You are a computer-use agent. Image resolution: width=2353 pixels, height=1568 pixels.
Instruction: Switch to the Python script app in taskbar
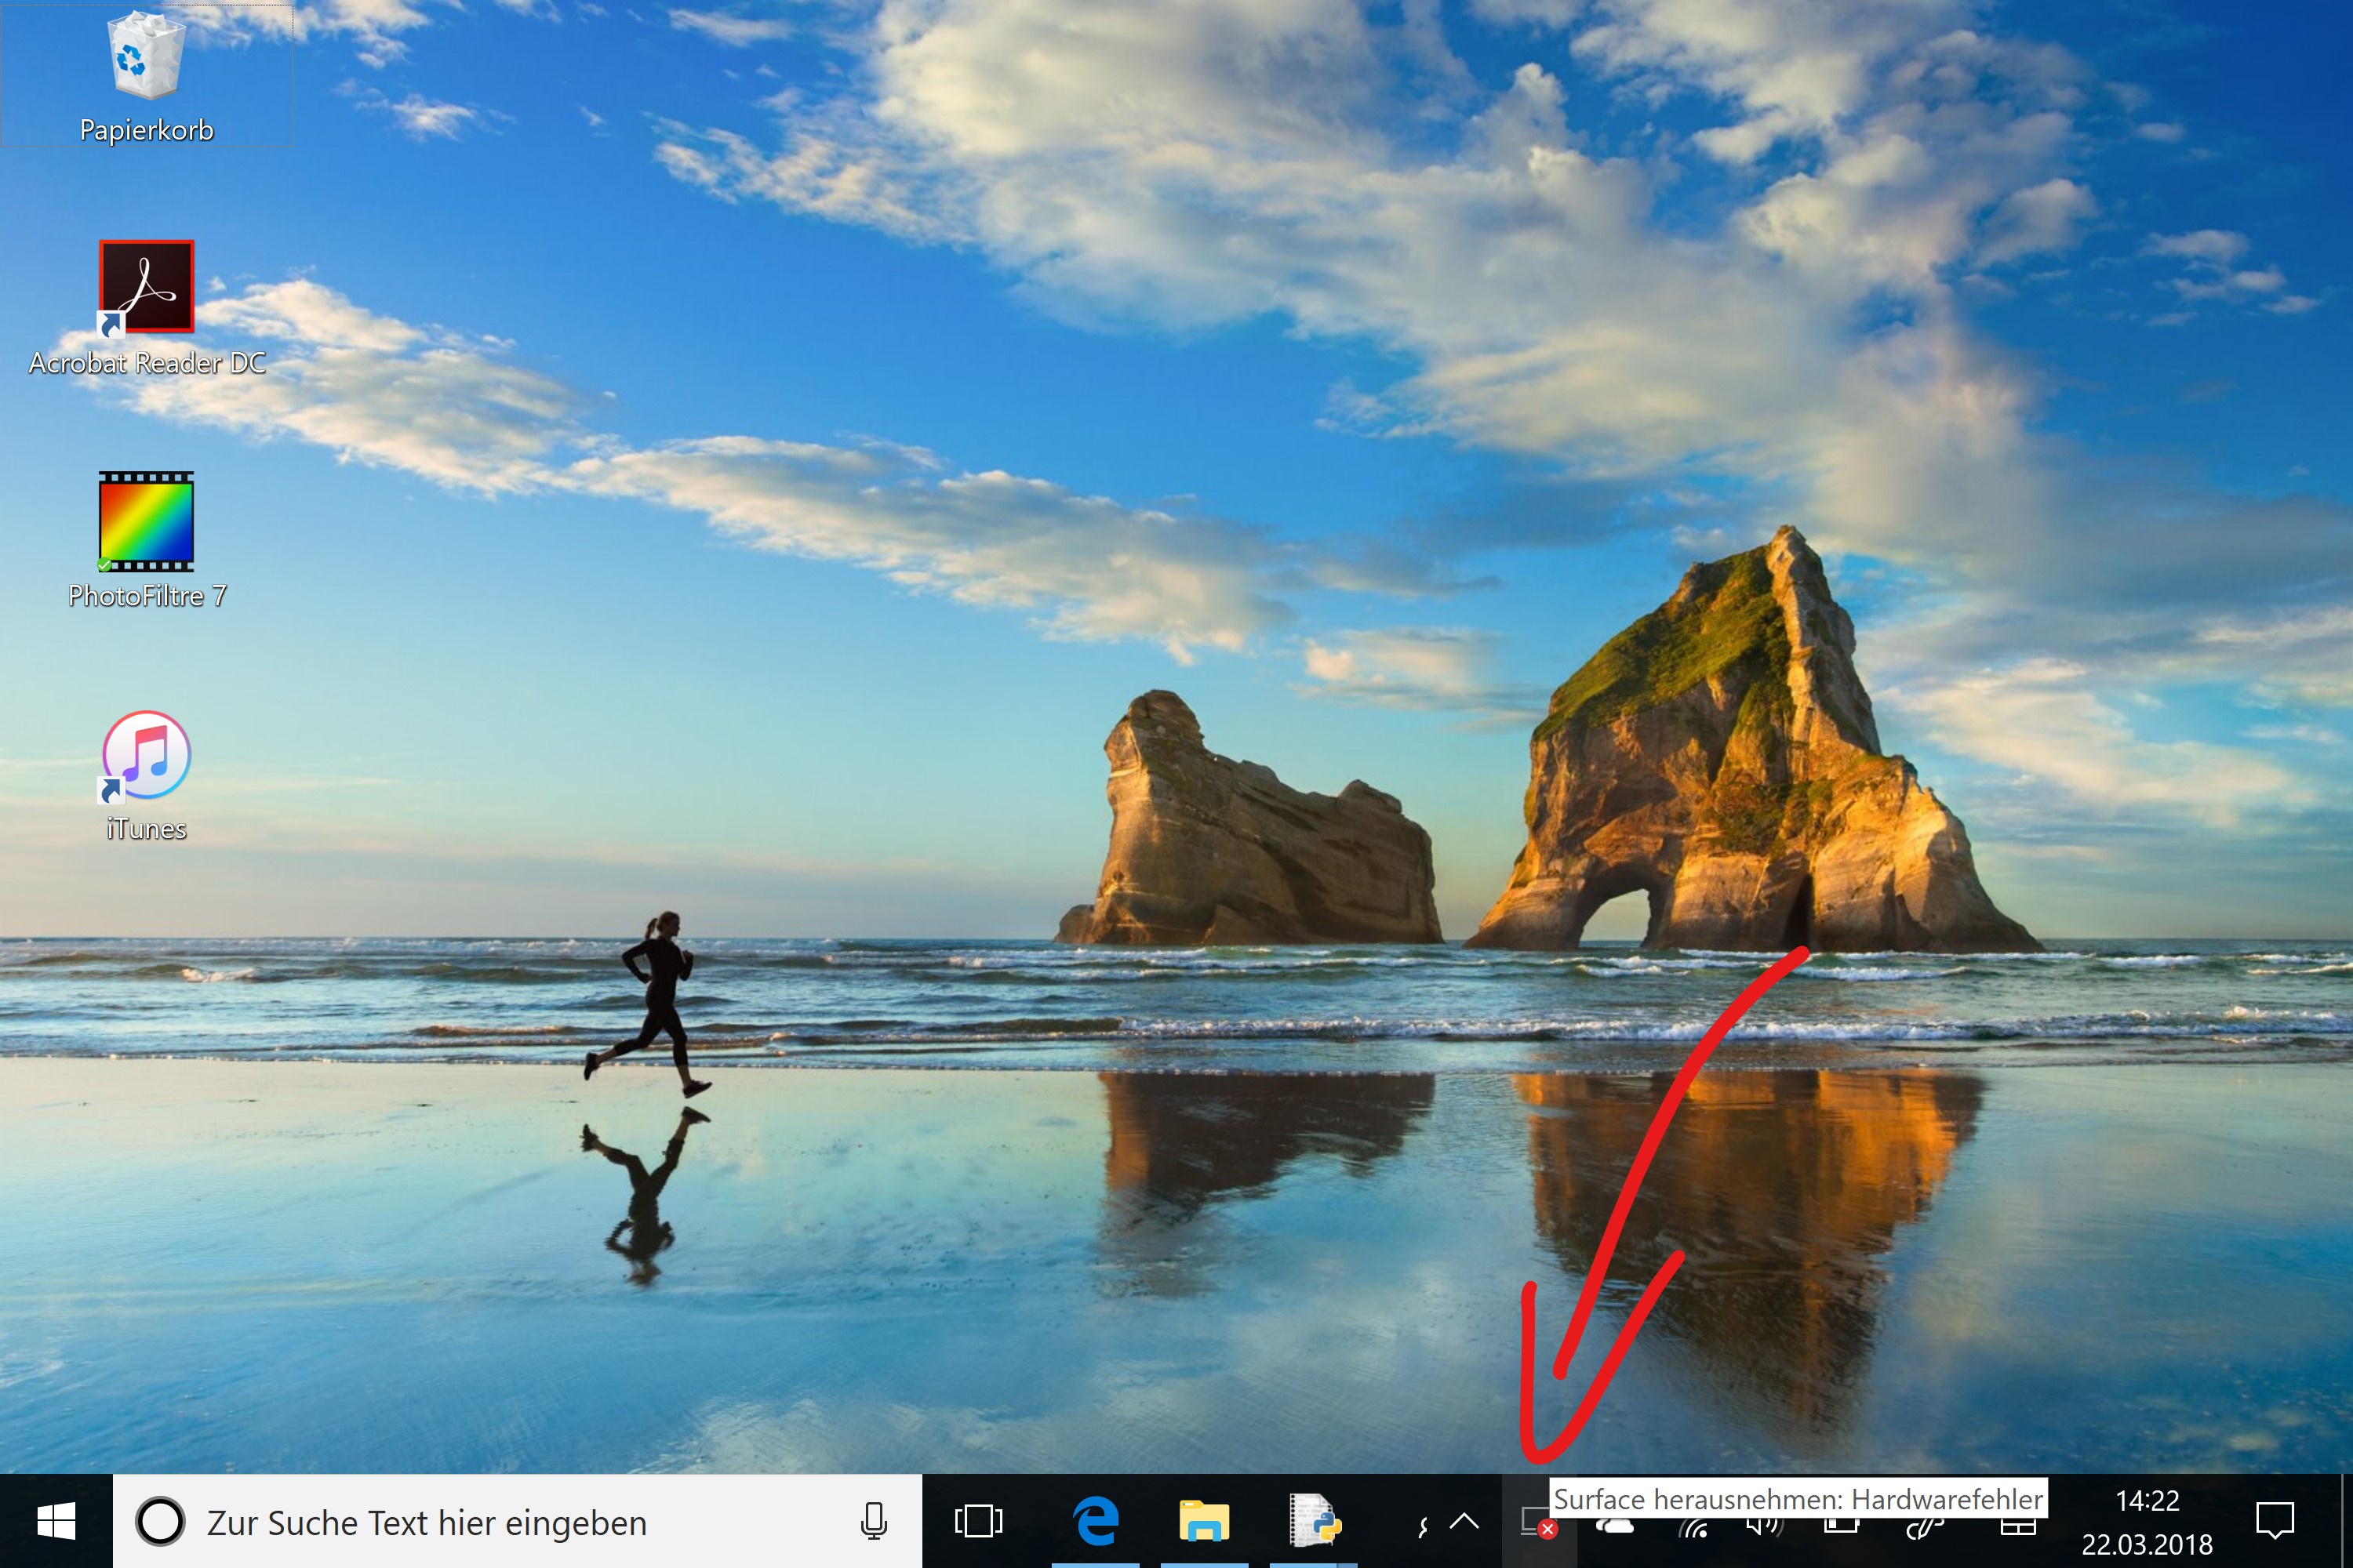coord(1314,1521)
